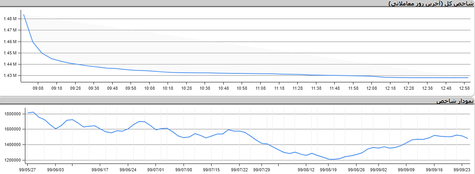475x174 pixels.
Task: Select the 10:08 tick on the time axis
Action: coord(150,89)
